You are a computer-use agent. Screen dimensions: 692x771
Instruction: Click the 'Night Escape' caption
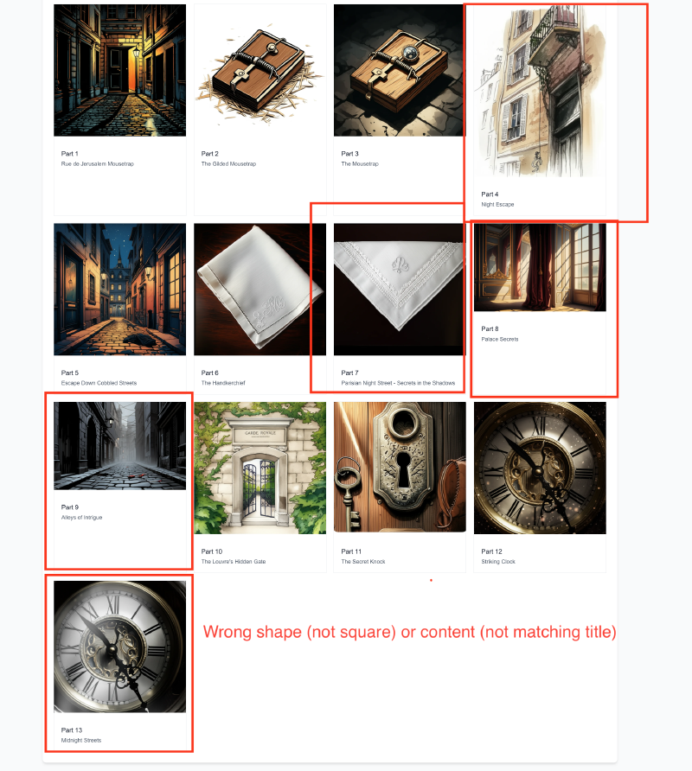click(x=497, y=205)
